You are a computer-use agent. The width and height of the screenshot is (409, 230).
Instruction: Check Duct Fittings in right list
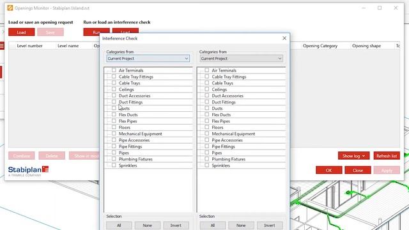pyautogui.click(x=207, y=102)
